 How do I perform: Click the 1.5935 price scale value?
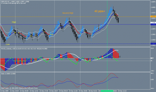[153, 40]
